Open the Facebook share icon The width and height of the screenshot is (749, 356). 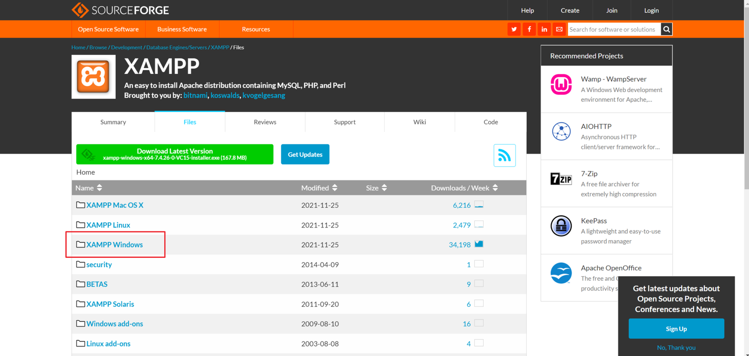[x=529, y=29]
